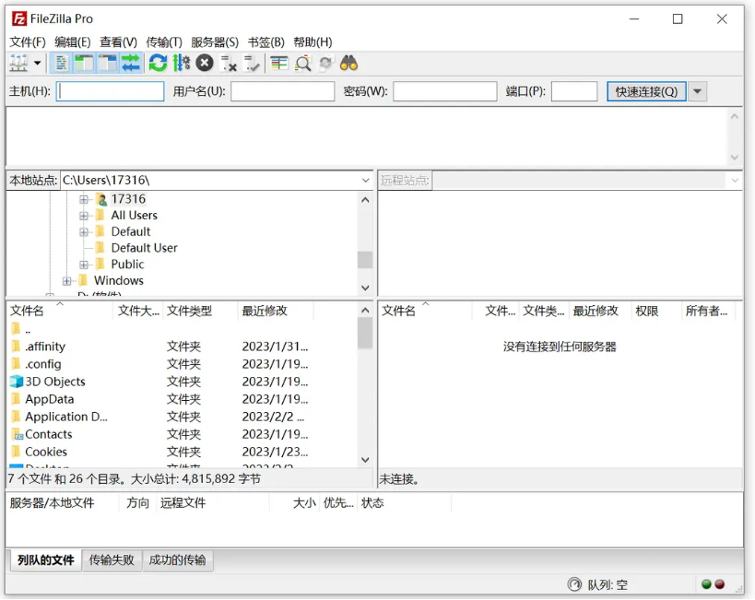Toggle the local directory tree display
Image resolution: width=755 pixels, height=600 pixels.
[84, 63]
